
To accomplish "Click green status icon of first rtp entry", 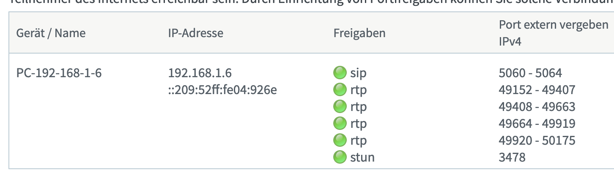I will click(x=340, y=90).
